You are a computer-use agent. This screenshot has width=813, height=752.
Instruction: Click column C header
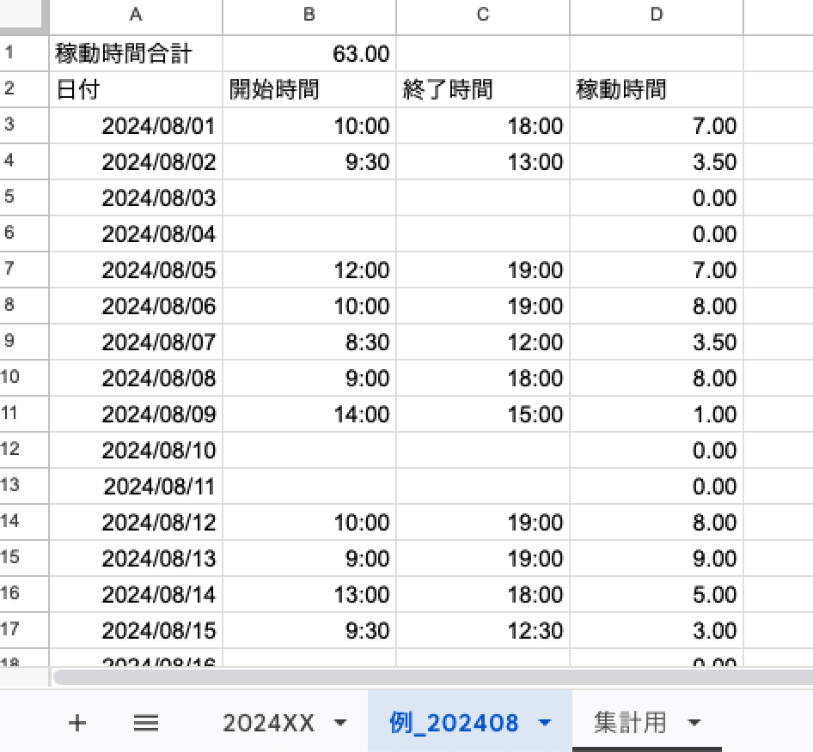pos(483,15)
